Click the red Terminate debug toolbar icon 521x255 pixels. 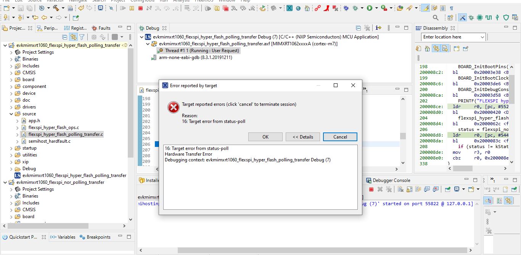point(141,8)
